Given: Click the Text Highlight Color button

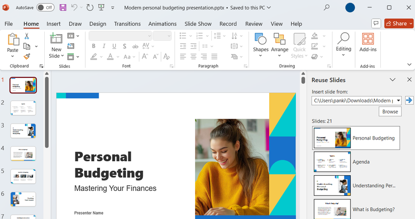Looking at the screenshot, I should [x=94, y=56].
